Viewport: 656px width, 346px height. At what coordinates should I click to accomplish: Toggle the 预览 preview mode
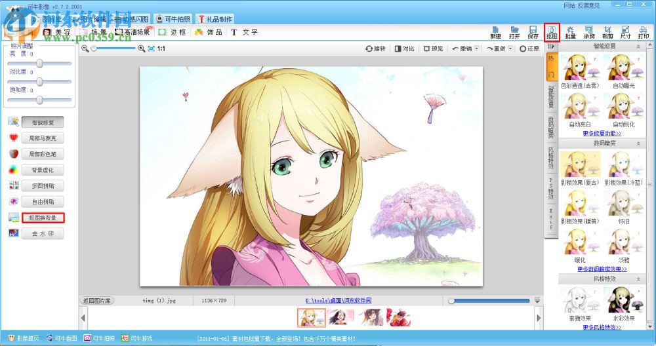433,48
